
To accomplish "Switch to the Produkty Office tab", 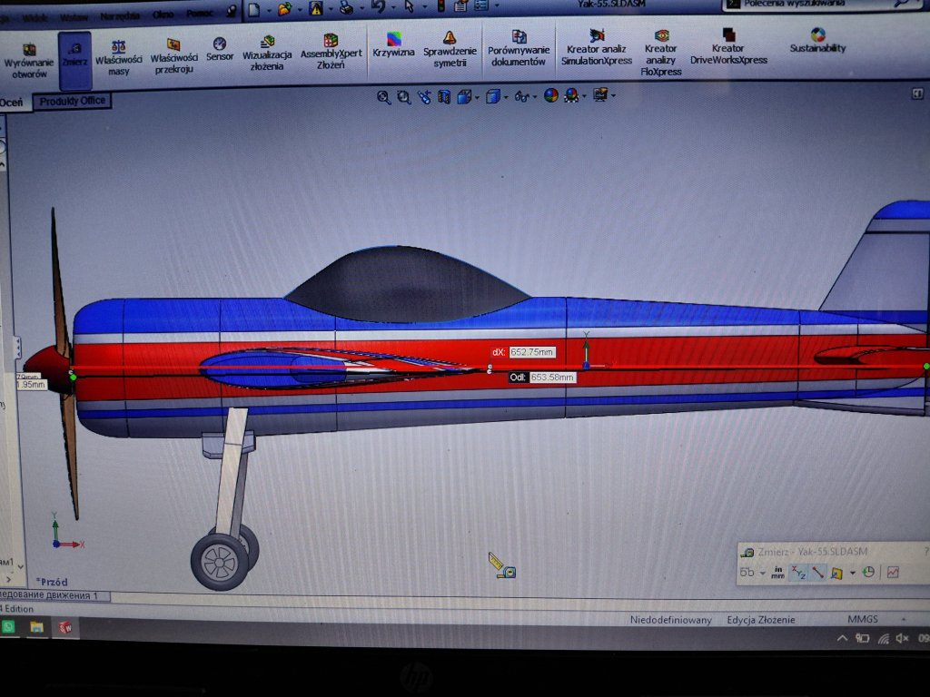I will click(x=72, y=102).
